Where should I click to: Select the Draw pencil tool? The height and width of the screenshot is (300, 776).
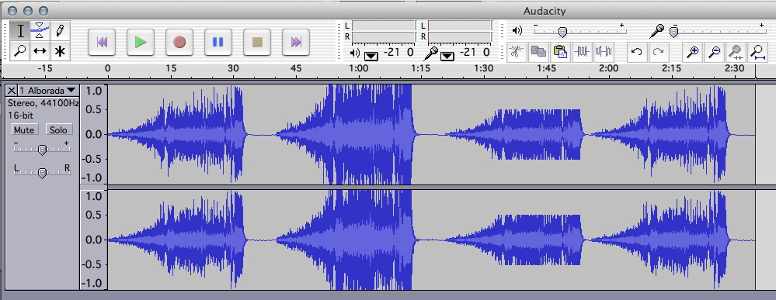pos(60,31)
